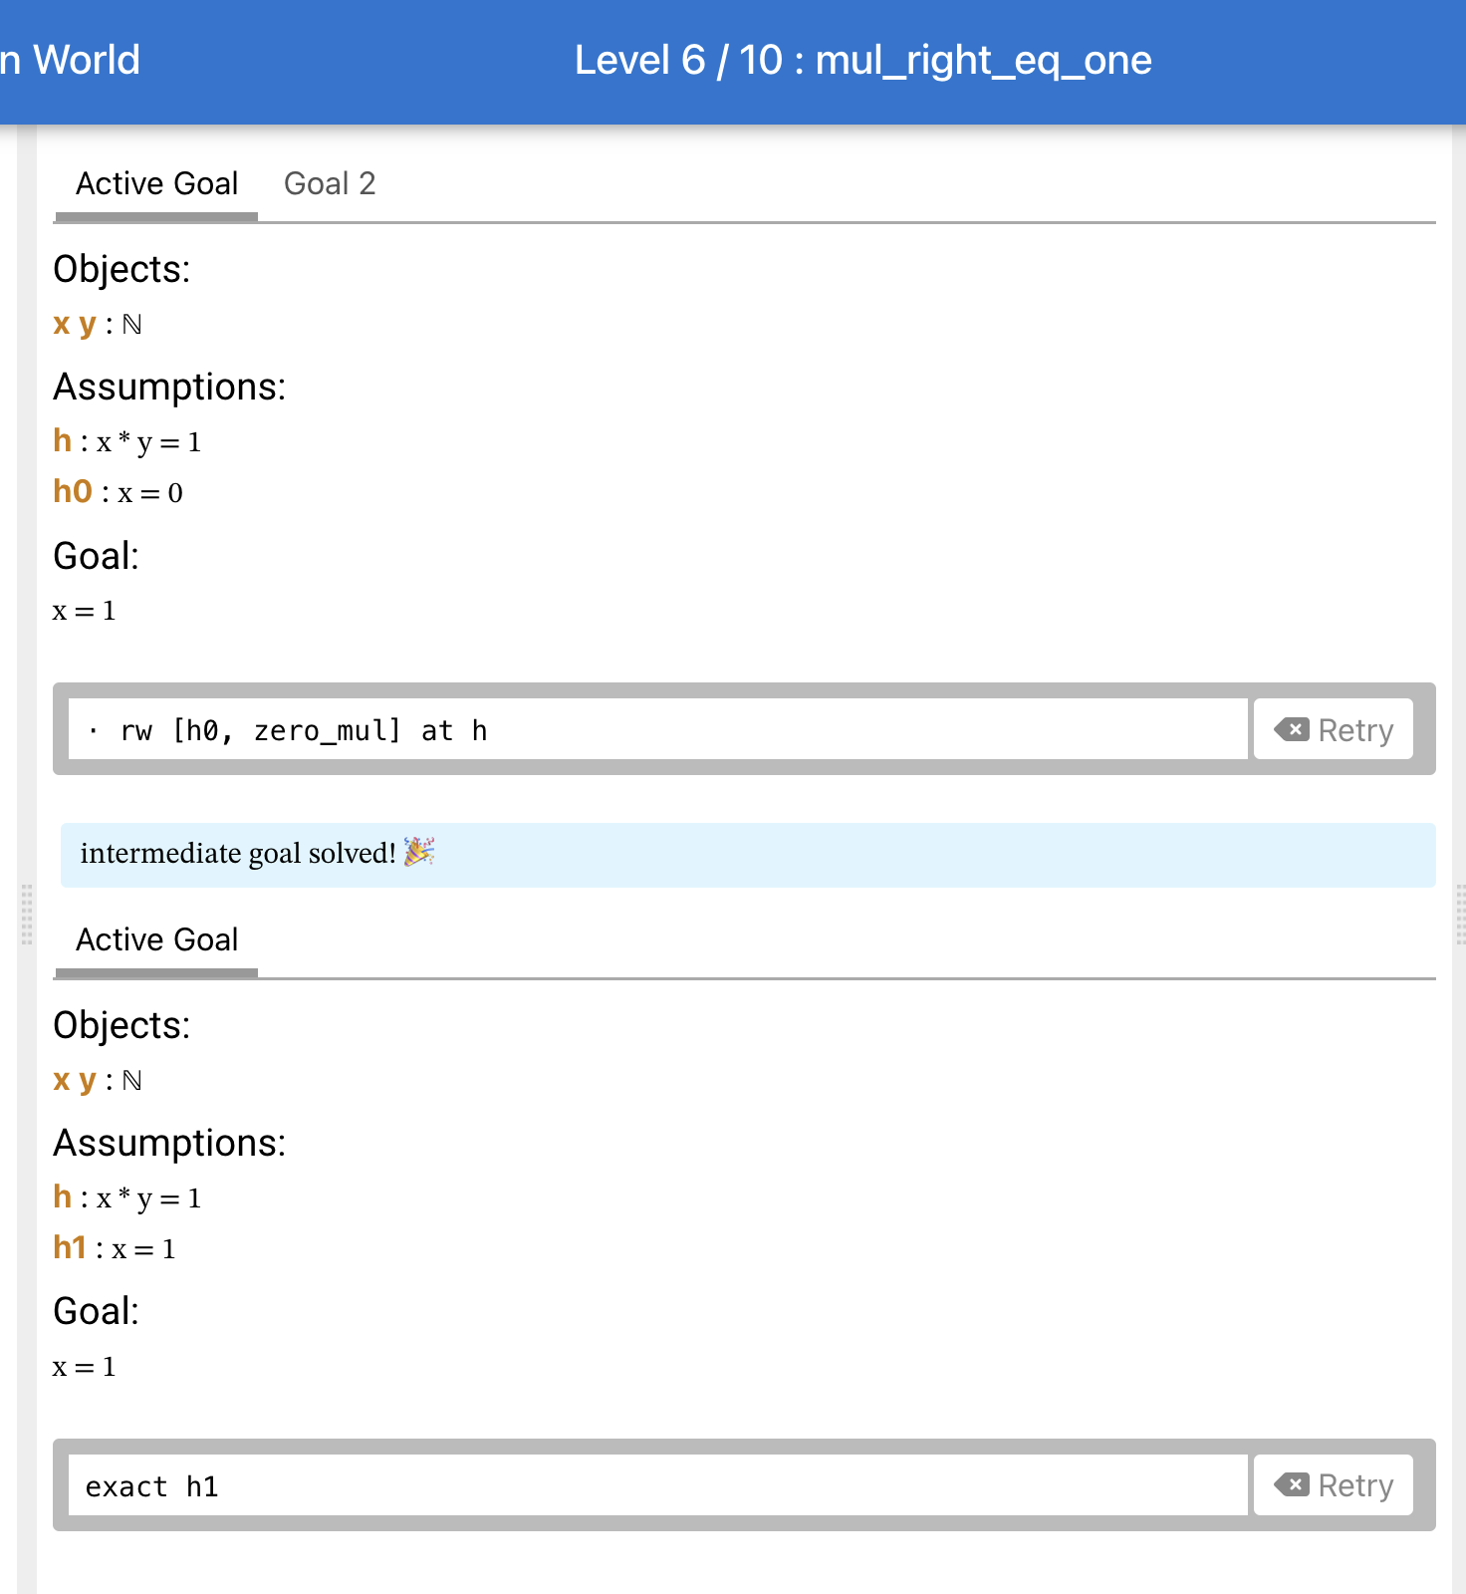Screen dimensions: 1466x1594
Task: Switch to the Goal 2 tab
Action: (x=330, y=183)
